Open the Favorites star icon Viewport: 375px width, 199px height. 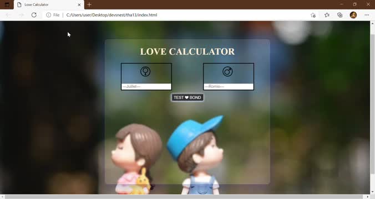(x=327, y=15)
